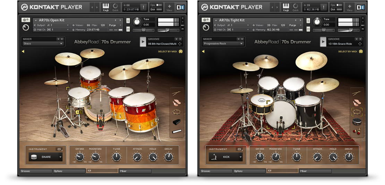Open Progressive Rock mixer preset dropdown
385x185 pixels.
[223, 44]
